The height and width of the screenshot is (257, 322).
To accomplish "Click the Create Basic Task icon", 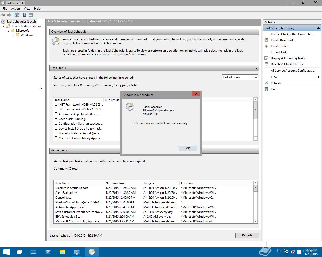I will click(266, 40).
